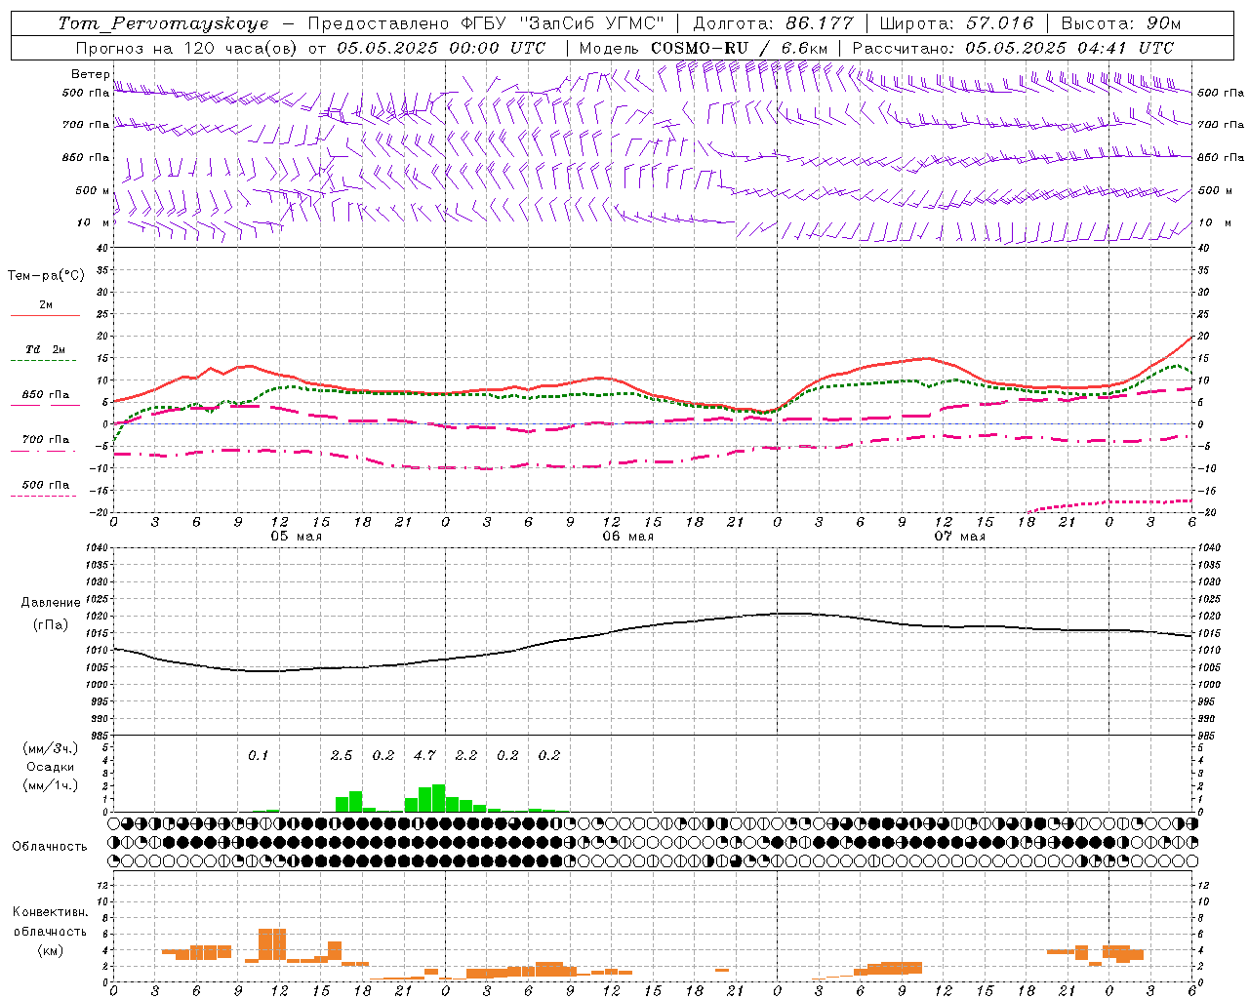Click the Td 2м legend entry

[x=45, y=349]
